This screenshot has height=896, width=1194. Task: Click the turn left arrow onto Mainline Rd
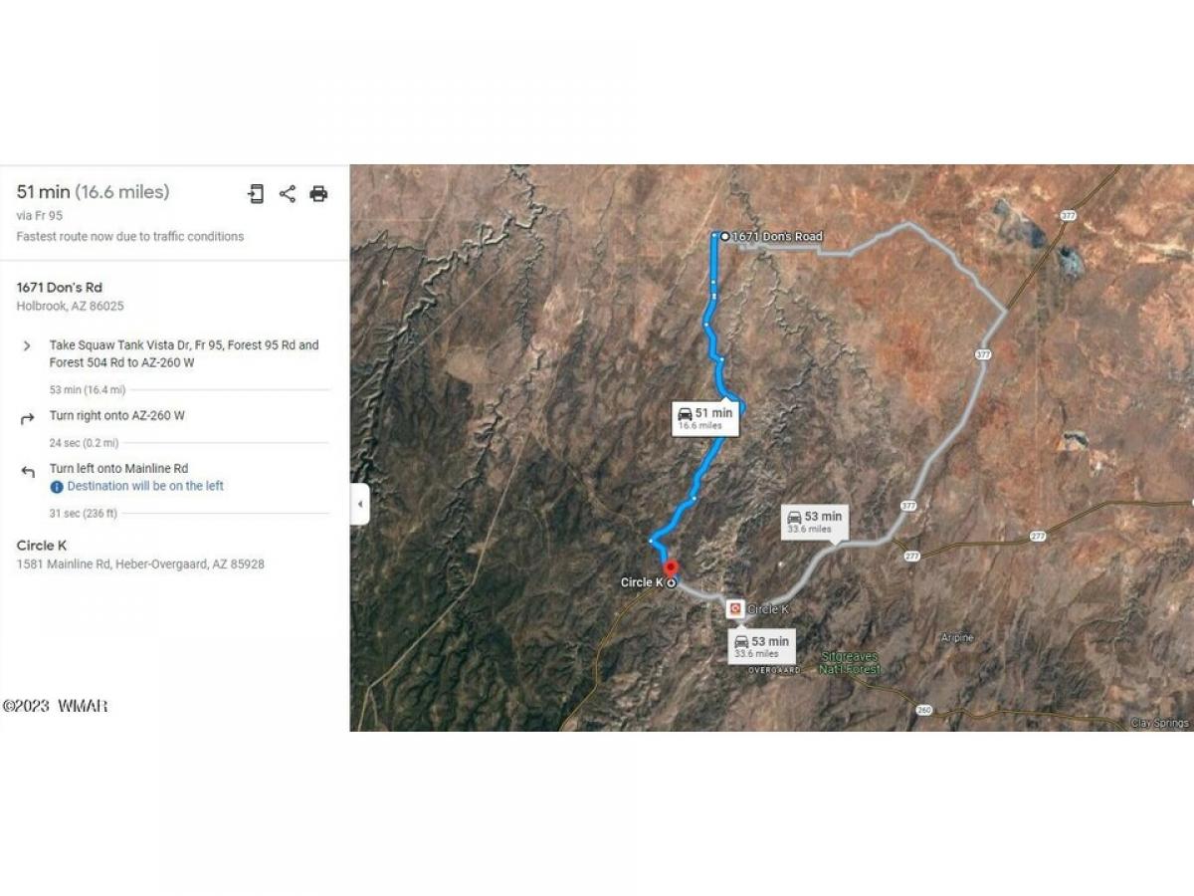tap(27, 471)
